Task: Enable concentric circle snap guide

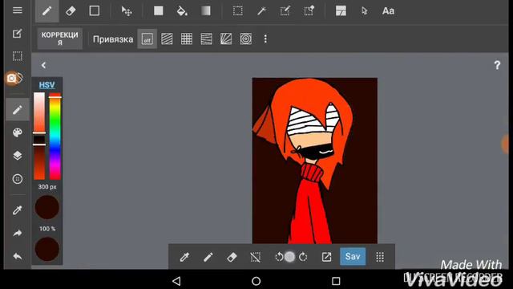Action: (246, 39)
